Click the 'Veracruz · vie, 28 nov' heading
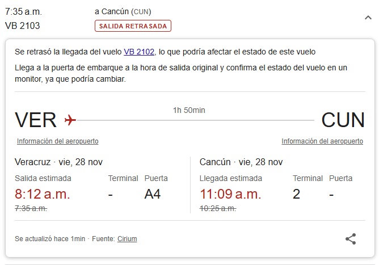The height and width of the screenshot is (265, 379). pos(58,162)
